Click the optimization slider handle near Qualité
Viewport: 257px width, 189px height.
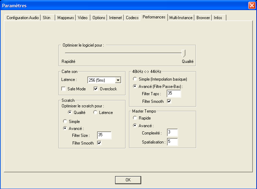pos(184,53)
